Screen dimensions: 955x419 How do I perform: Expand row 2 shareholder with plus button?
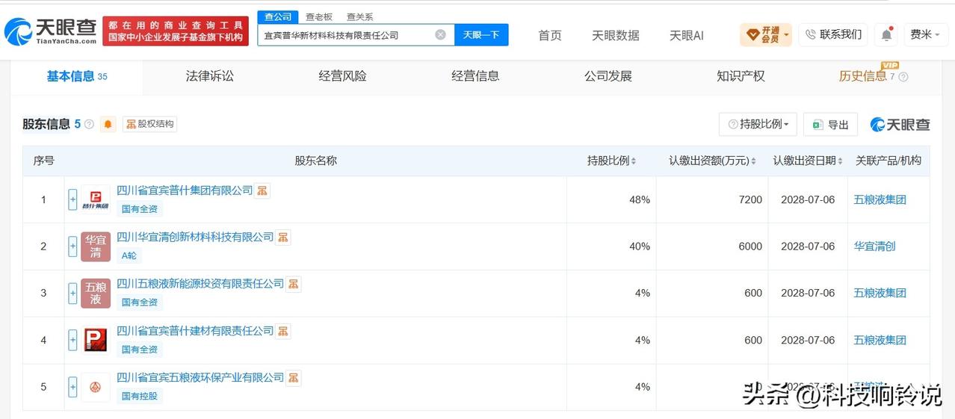(x=72, y=246)
